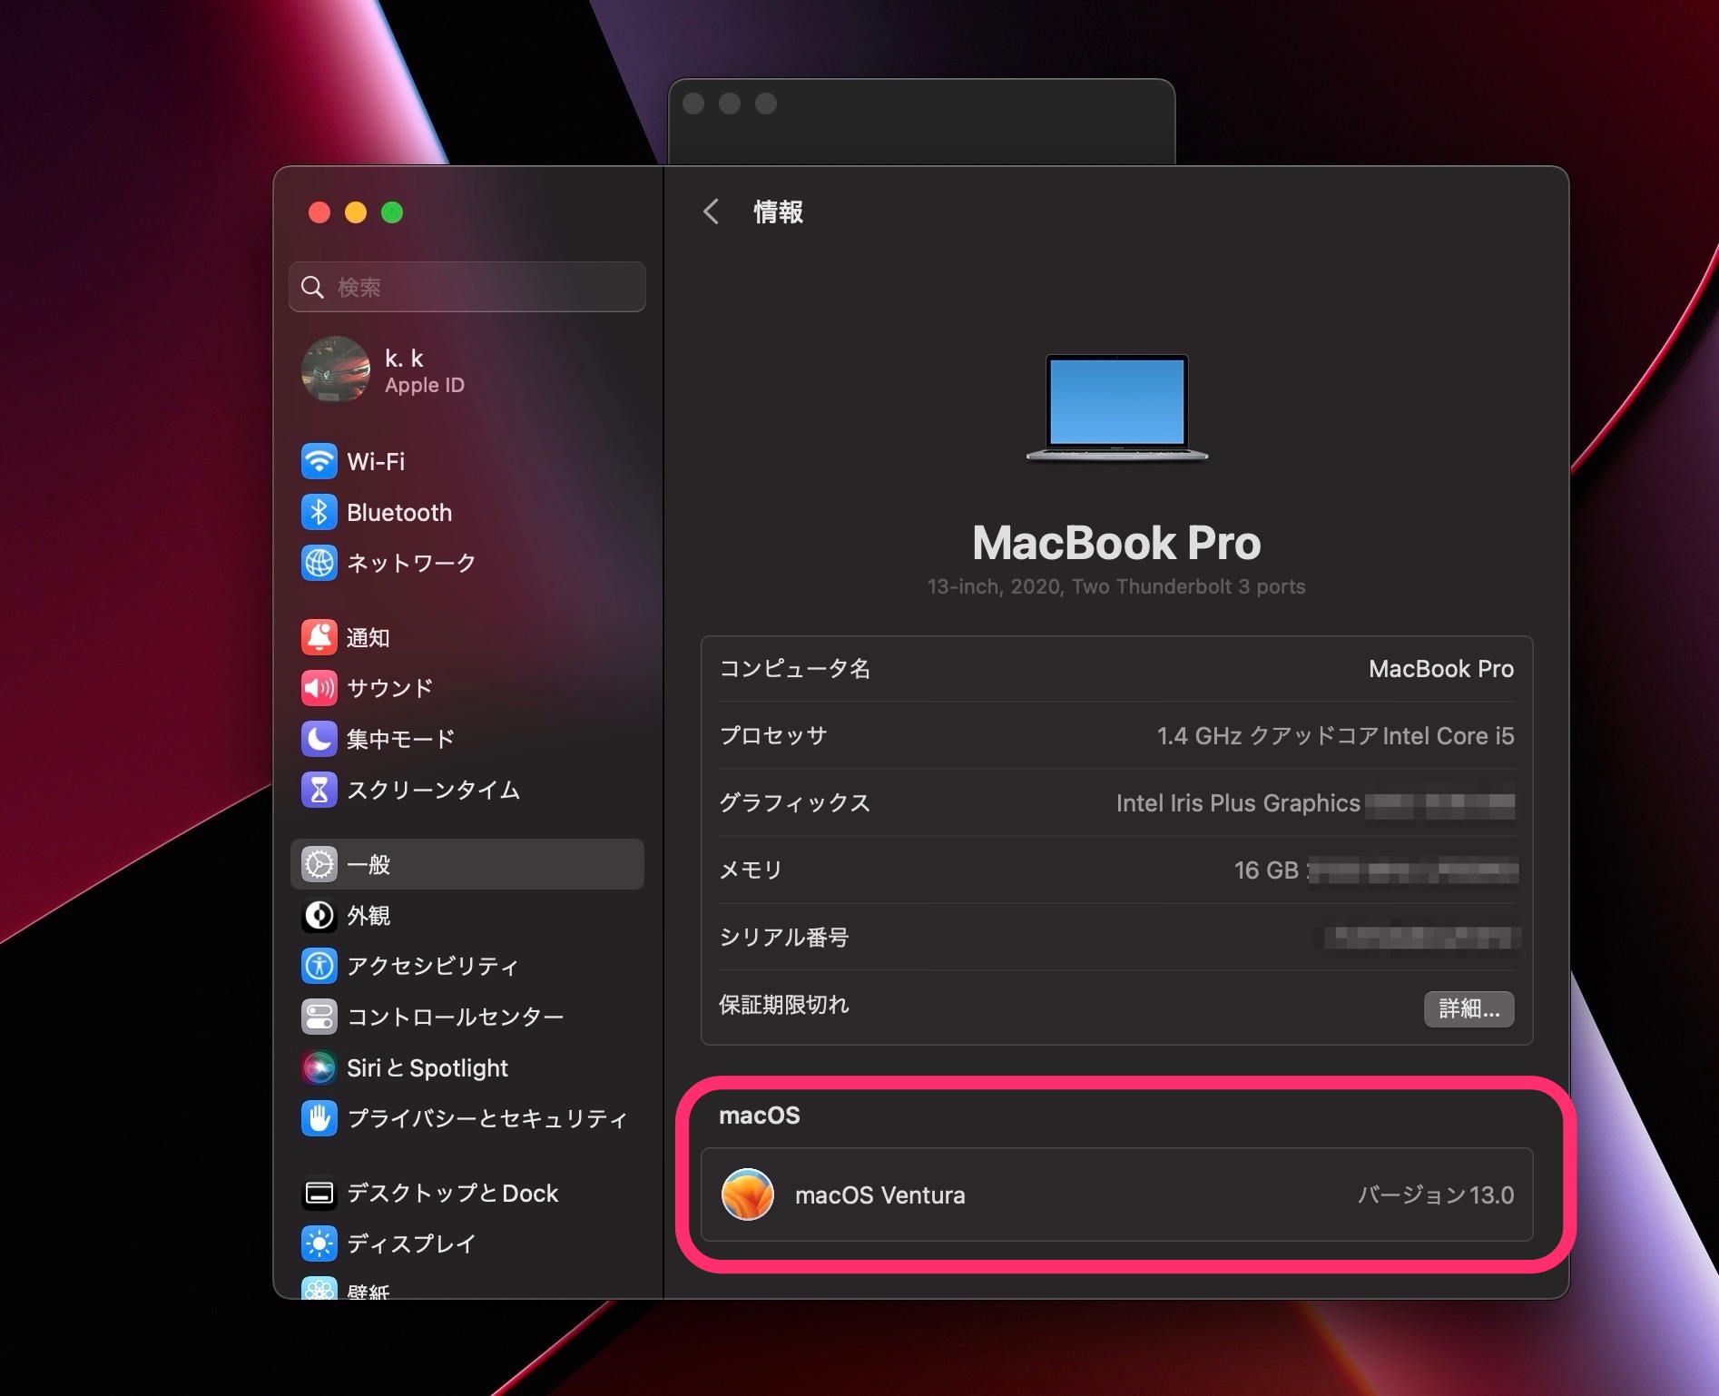Choose Siri と Spotlight label
This screenshot has width=1719, height=1396.
427,1067
